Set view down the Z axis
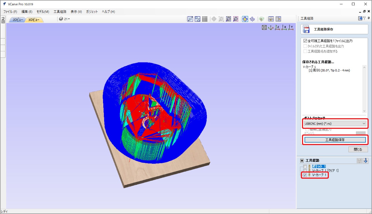The width and height of the screenshot is (372, 214). 277,27
